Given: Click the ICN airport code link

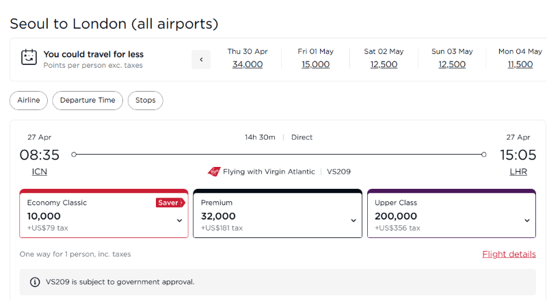Looking at the screenshot, I should click(40, 172).
